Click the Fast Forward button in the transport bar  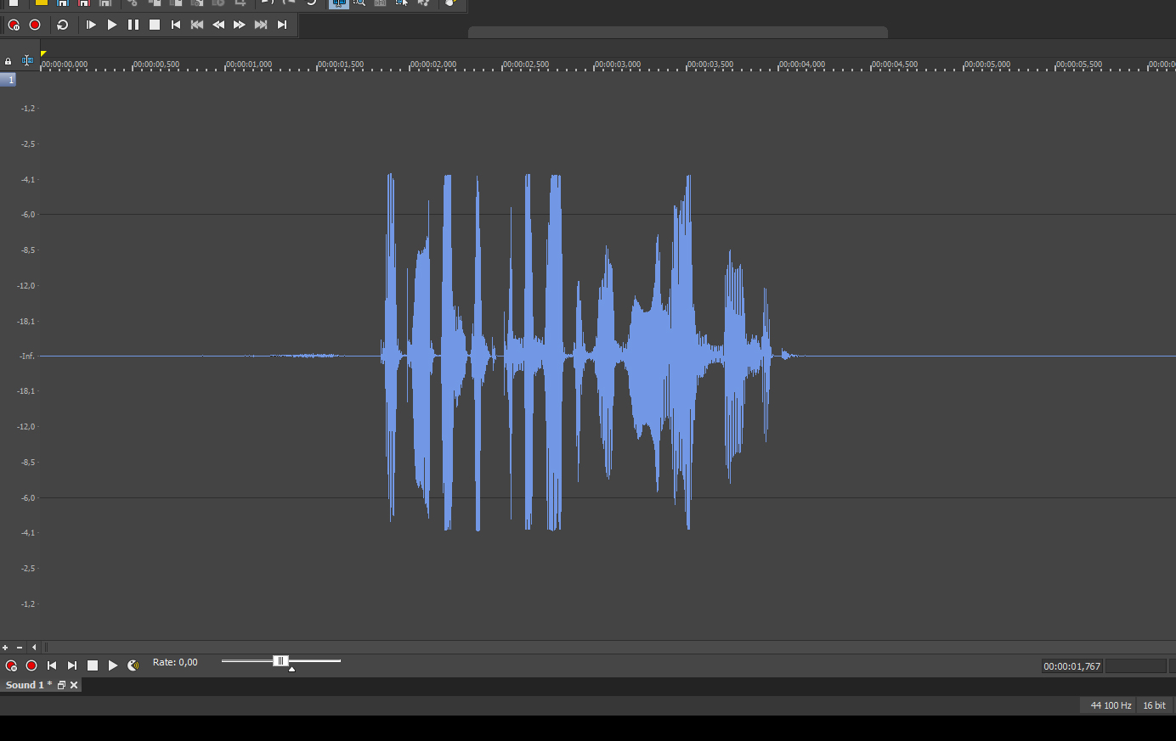pyautogui.click(x=240, y=25)
